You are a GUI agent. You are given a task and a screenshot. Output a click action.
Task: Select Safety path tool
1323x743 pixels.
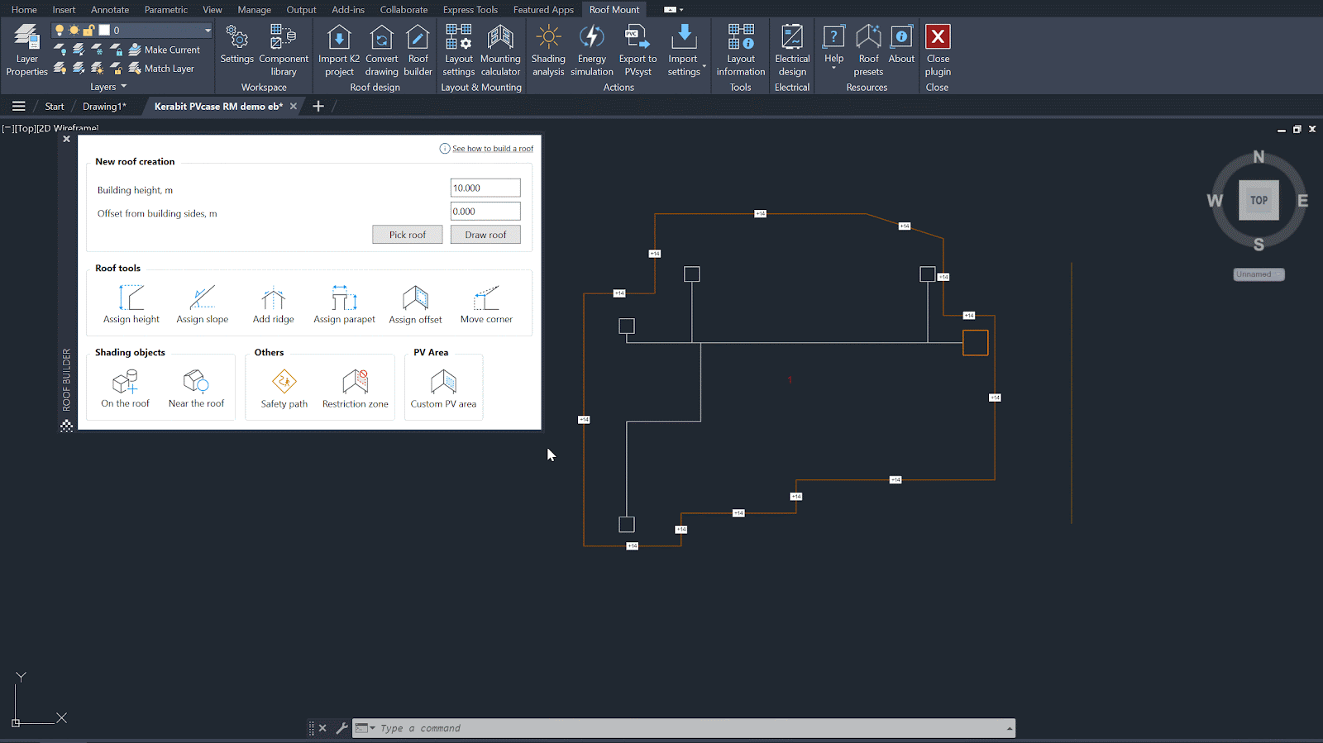tap(284, 388)
